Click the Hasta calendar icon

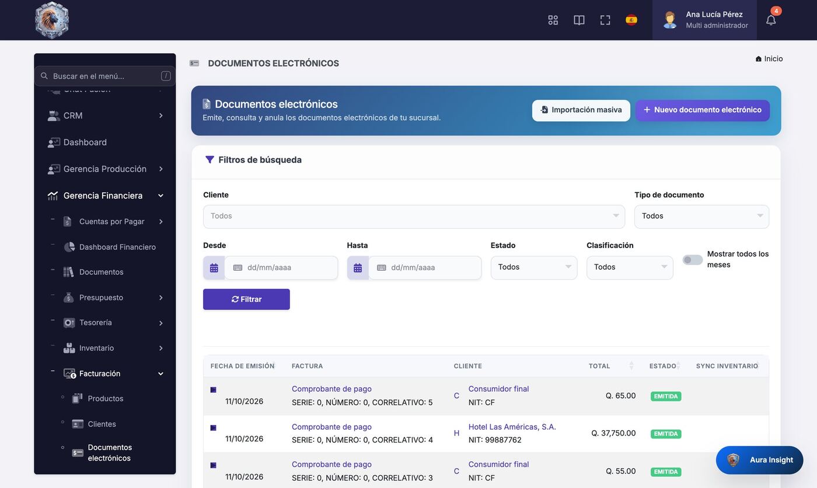[358, 268]
